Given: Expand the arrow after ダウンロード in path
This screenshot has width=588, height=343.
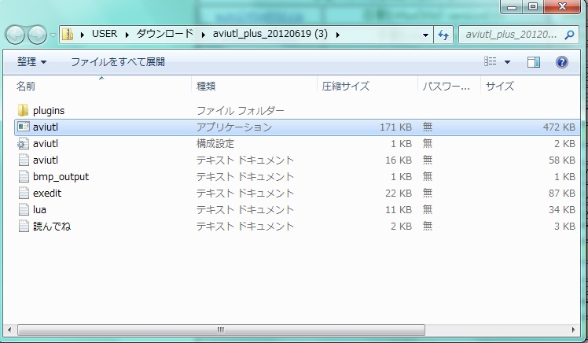Looking at the screenshot, I should (x=203, y=35).
